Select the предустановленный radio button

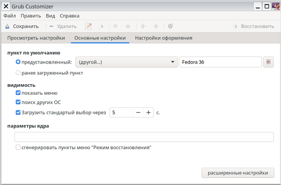[x=18, y=62]
